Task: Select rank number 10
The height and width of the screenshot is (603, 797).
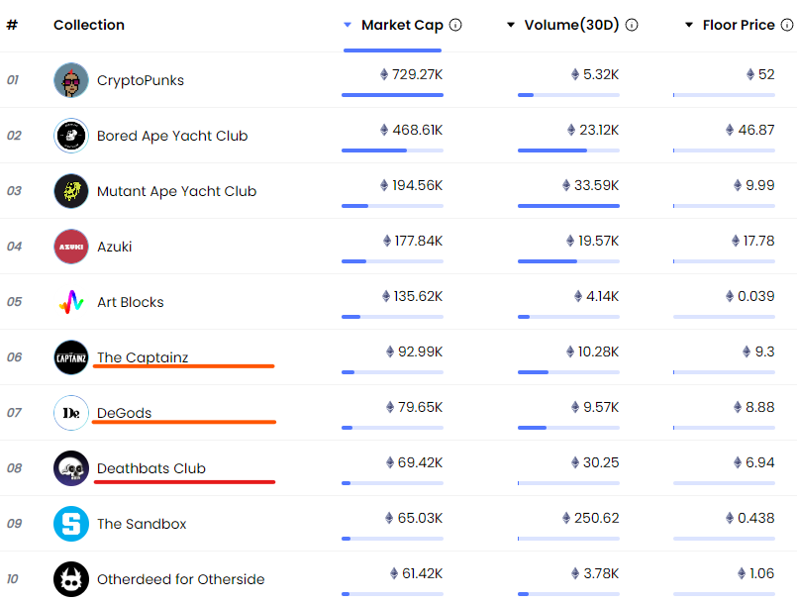Action: tap(13, 579)
